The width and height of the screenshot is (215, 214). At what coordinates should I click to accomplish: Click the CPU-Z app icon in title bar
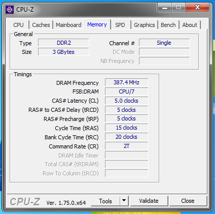coord(10,10)
